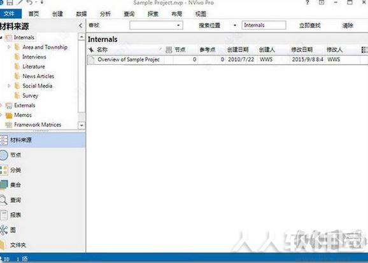Open the 文件 ribbon tab

pos(10,13)
